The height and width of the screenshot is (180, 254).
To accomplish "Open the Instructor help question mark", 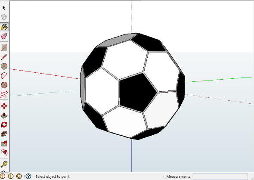I will [28, 176].
